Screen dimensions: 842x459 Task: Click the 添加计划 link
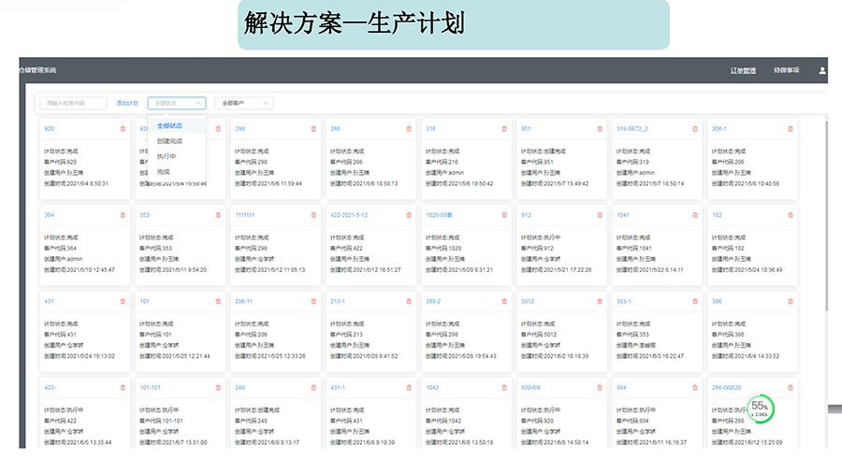[x=127, y=103]
